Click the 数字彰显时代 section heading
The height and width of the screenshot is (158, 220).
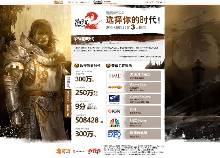tap(90, 66)
